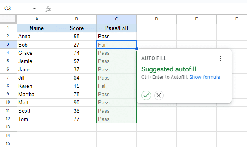This screenshot has width=247, height=147.
Task: Select the cell containing Karen
Action: tap(37, 86)
